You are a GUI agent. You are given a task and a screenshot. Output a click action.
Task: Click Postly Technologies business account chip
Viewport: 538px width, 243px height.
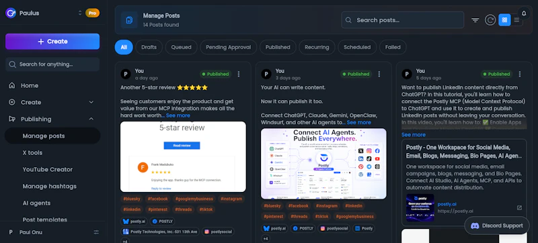coord(159,232)
